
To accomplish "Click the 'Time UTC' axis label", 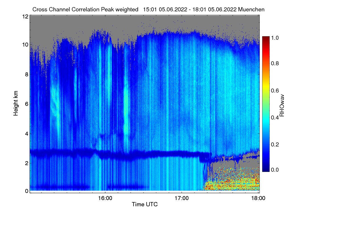I will click(145, 204).
